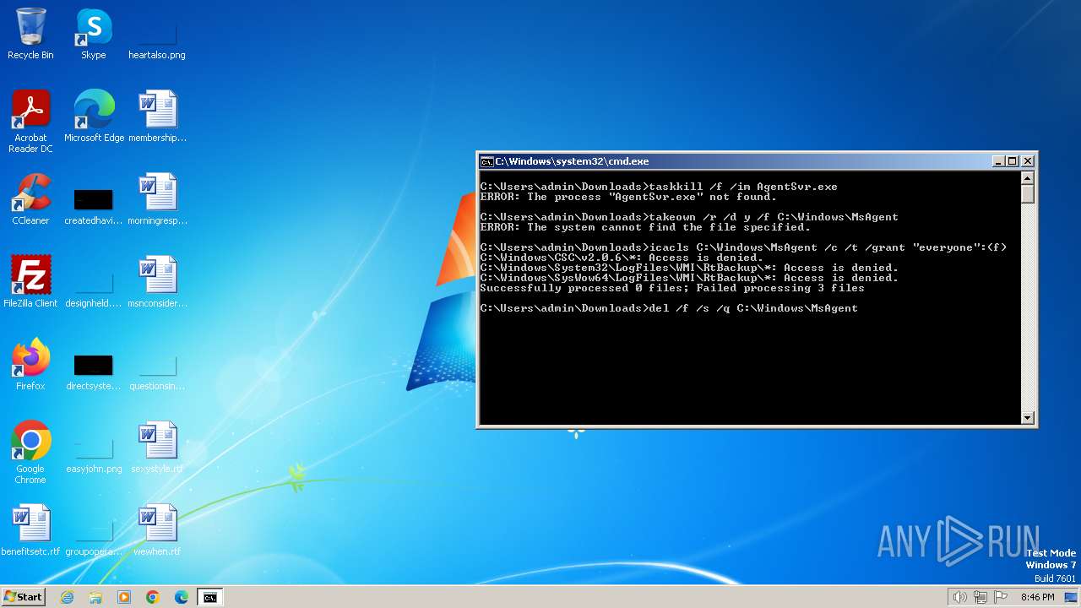Open the volume control tray icon

959,597
